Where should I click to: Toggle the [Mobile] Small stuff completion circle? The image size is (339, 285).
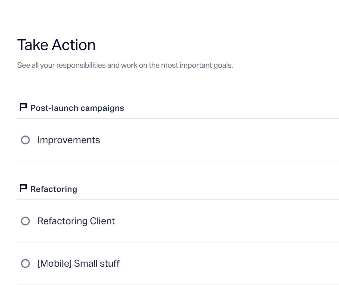[x=25, y=263]
